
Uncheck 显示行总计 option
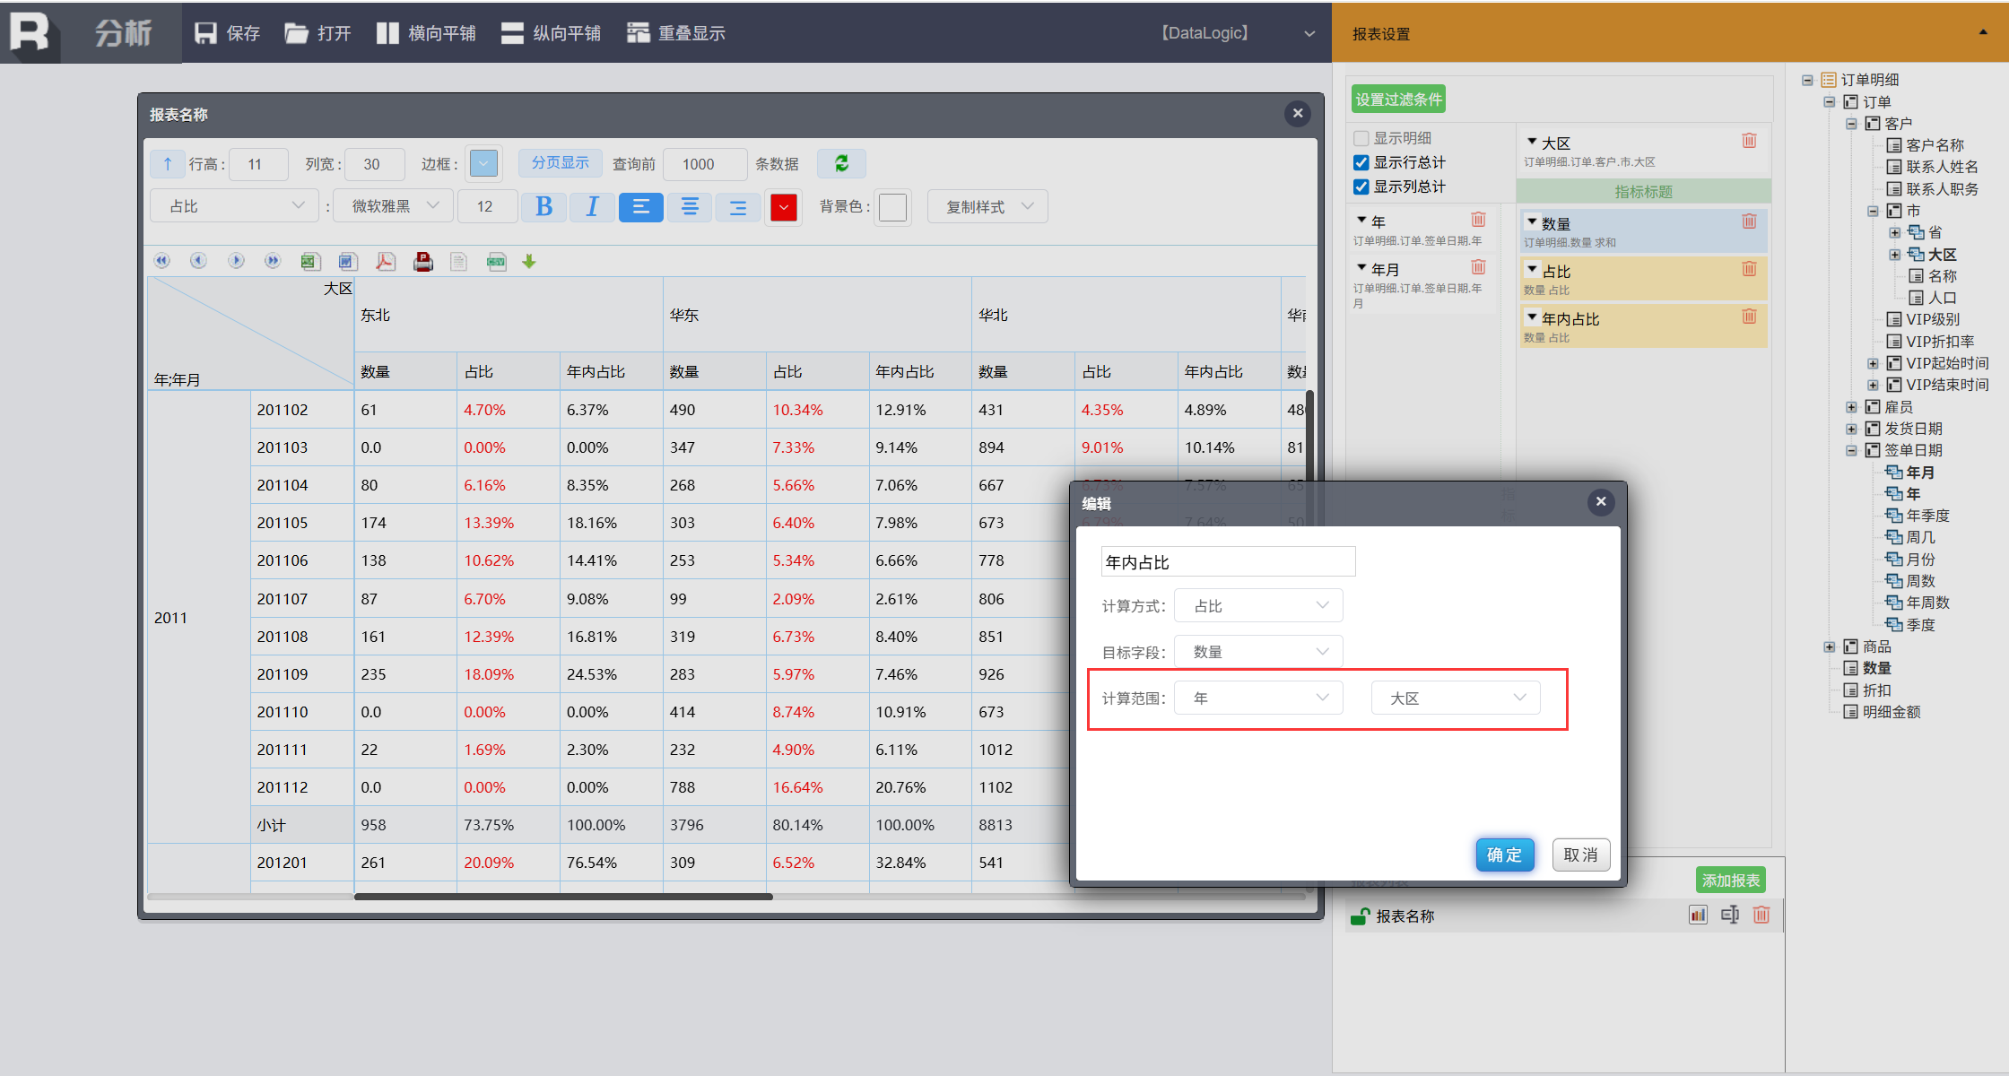pos(1361,162)
